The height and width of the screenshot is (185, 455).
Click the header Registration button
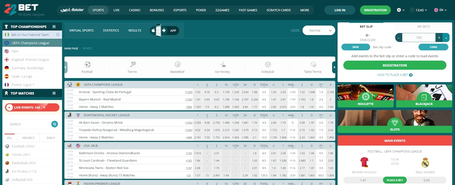coord(375,10)
